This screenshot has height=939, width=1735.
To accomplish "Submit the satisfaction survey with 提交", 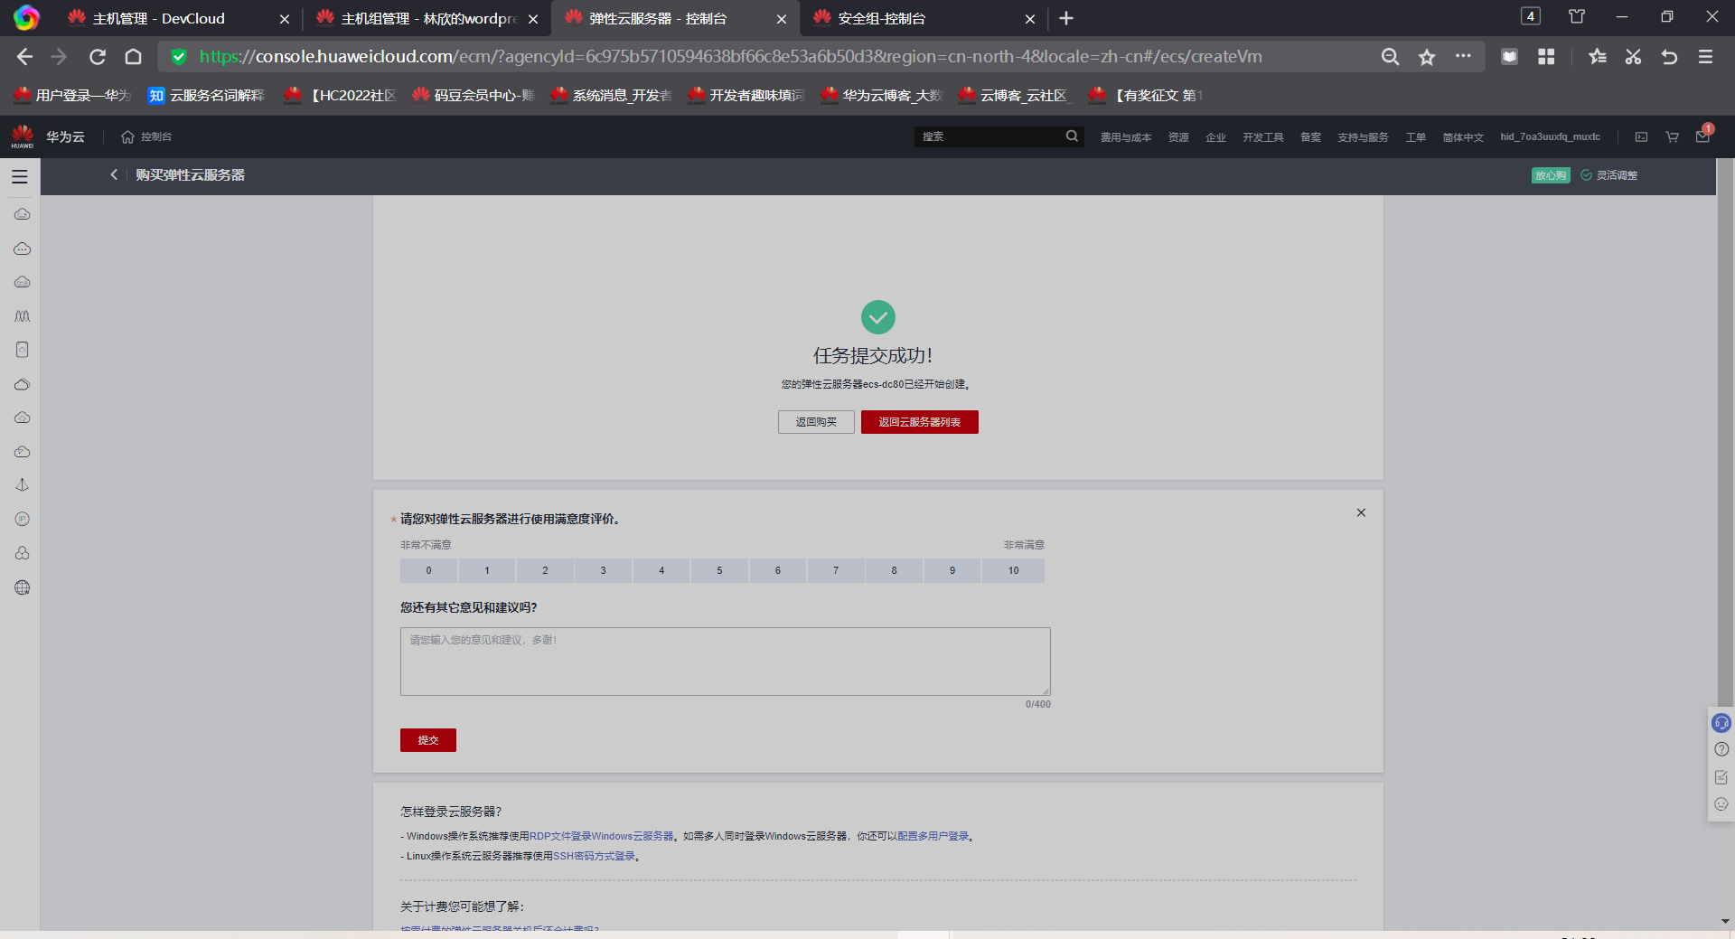I will pyautogui.click(x=428, y=740).
